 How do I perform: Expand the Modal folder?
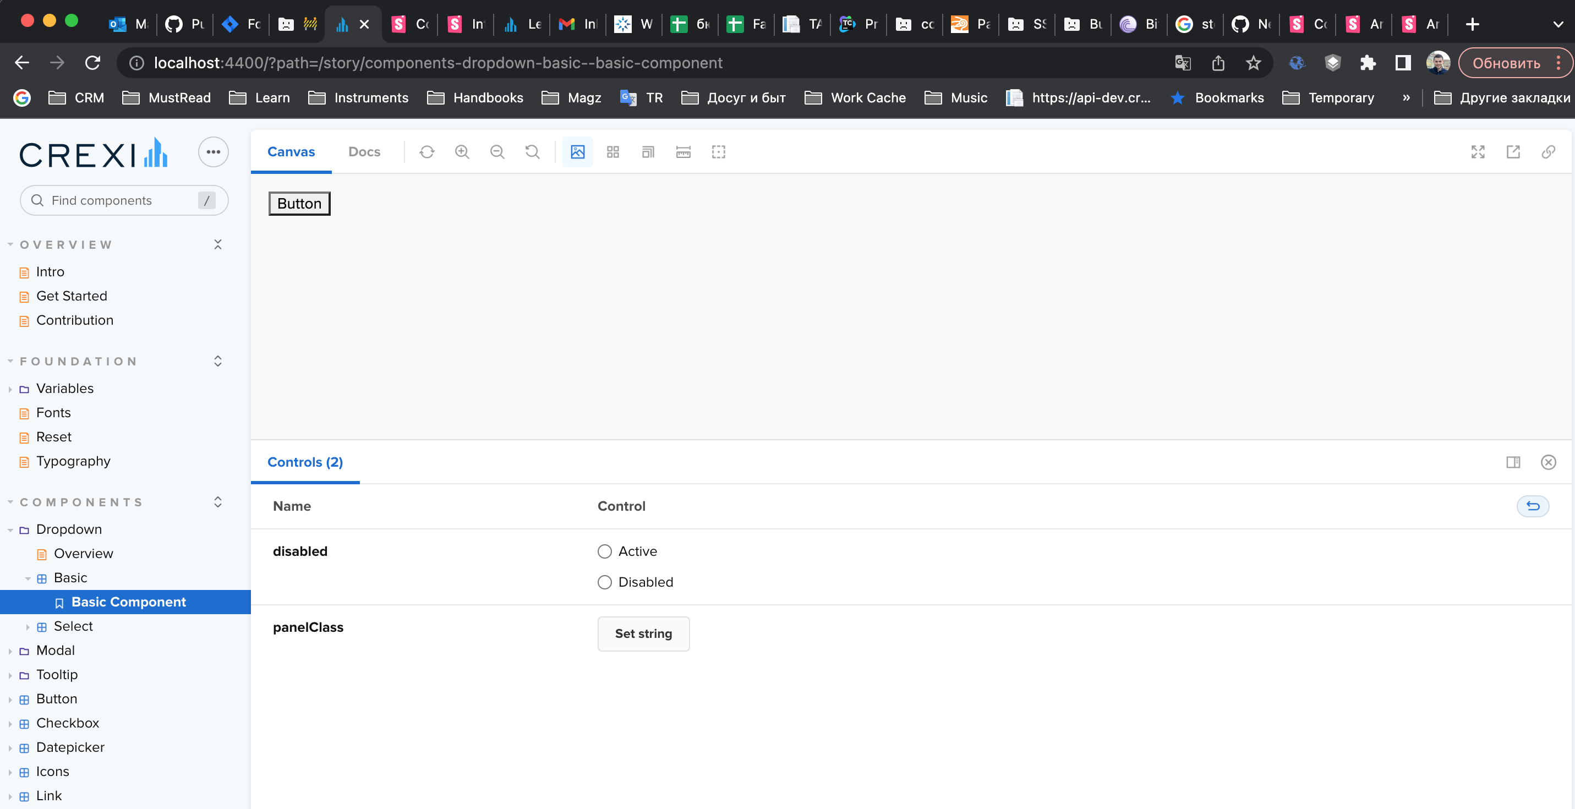(x=55, y=650)
